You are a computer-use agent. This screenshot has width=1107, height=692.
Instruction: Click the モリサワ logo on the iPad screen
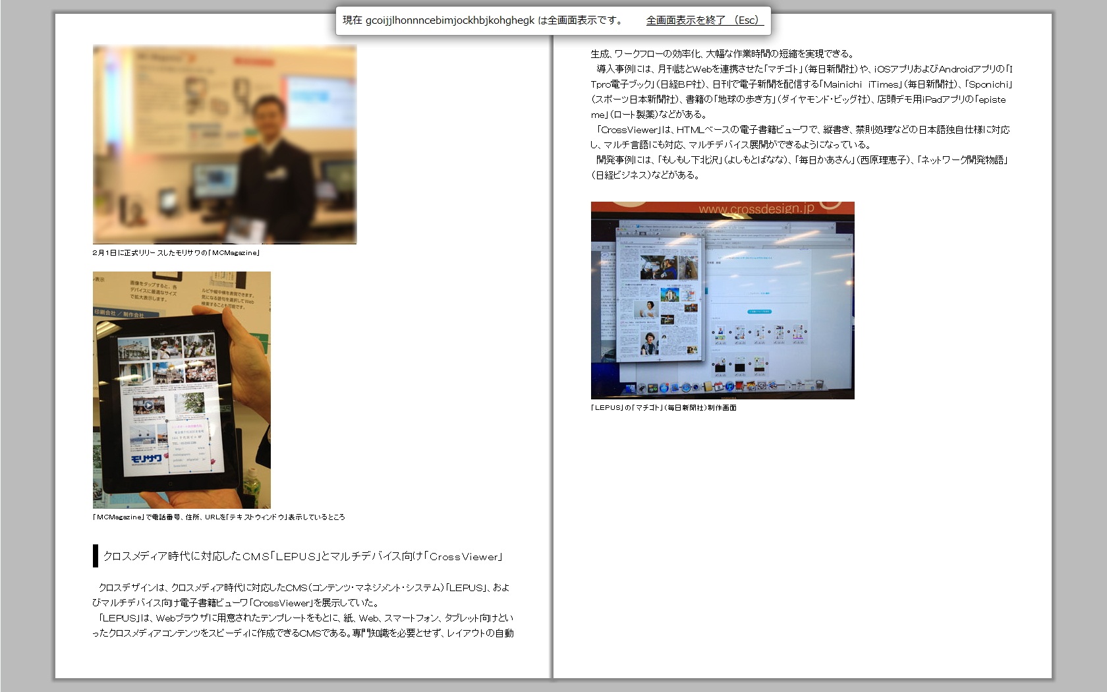(146, 459)
